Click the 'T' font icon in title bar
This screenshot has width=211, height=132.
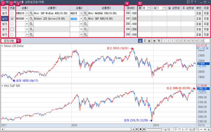tap(192, 2)
